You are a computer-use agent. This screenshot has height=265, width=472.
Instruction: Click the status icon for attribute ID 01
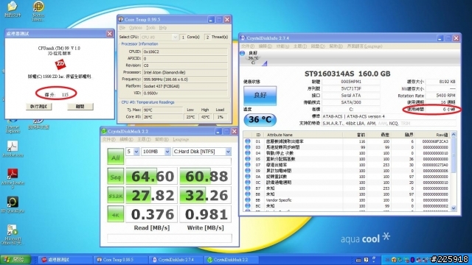(x=248, y=141)
